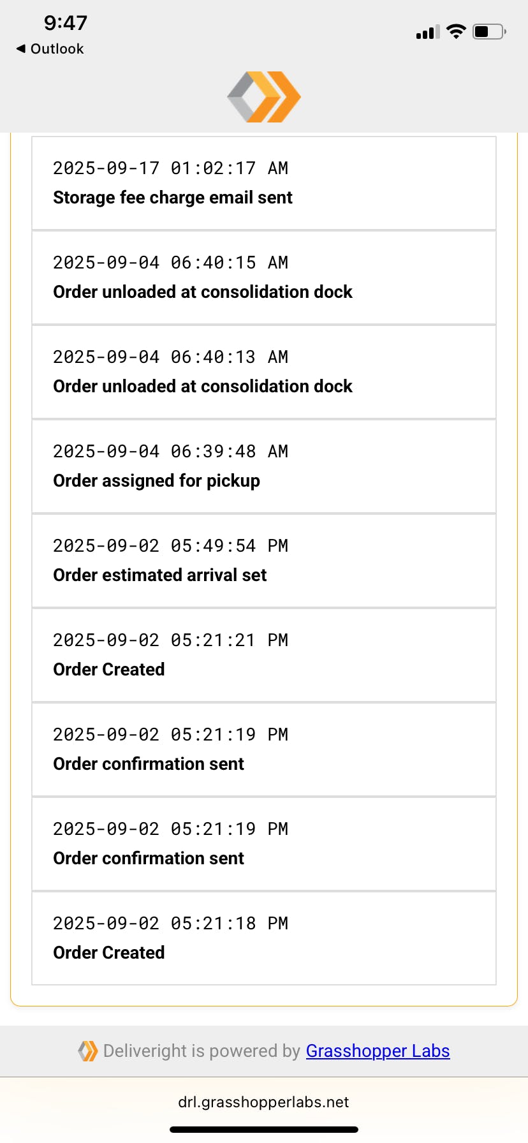528x1143 pixels.
Task: Open the Order assigned for pickup event
Action: tap(264, 467)
